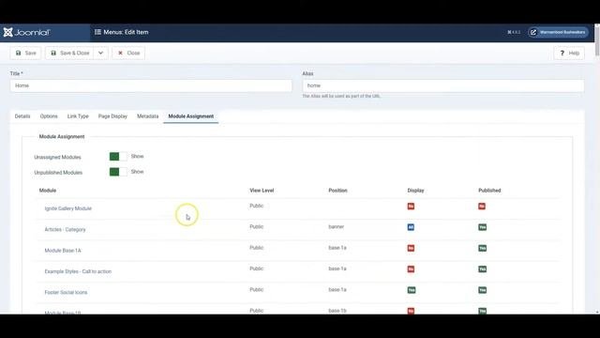Click the floppy disk icon on Save button

(x=18, y=53)
